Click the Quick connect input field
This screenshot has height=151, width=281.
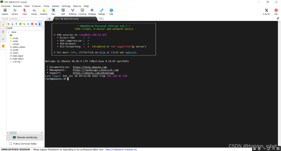(x=22, y=19)
